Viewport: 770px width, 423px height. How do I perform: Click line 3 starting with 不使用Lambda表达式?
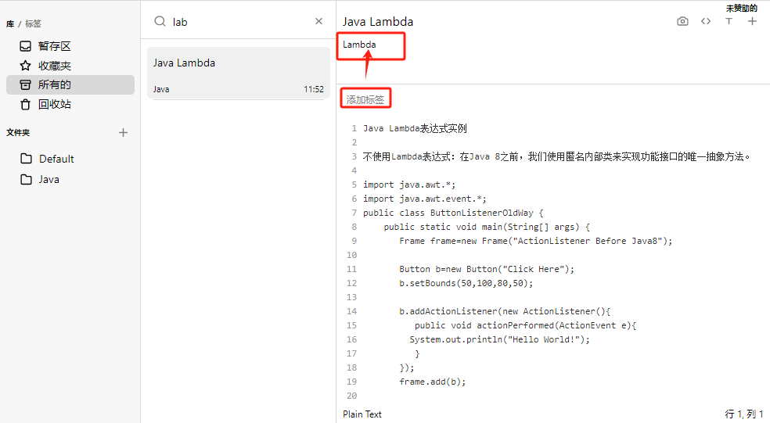click(x=556, y=157)
